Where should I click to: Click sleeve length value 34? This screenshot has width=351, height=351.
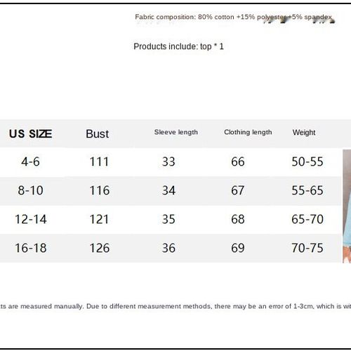coord(168,190)
